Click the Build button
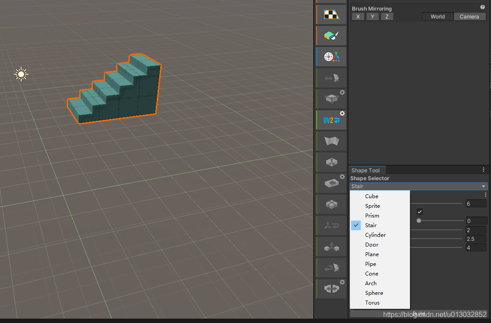 click(x=419, y=314)
